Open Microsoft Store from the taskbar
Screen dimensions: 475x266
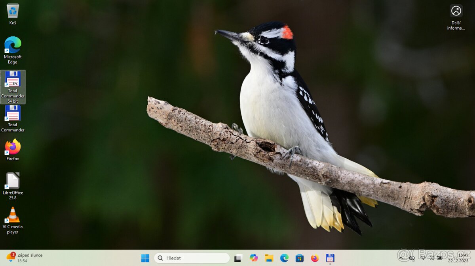pos(300,258)
